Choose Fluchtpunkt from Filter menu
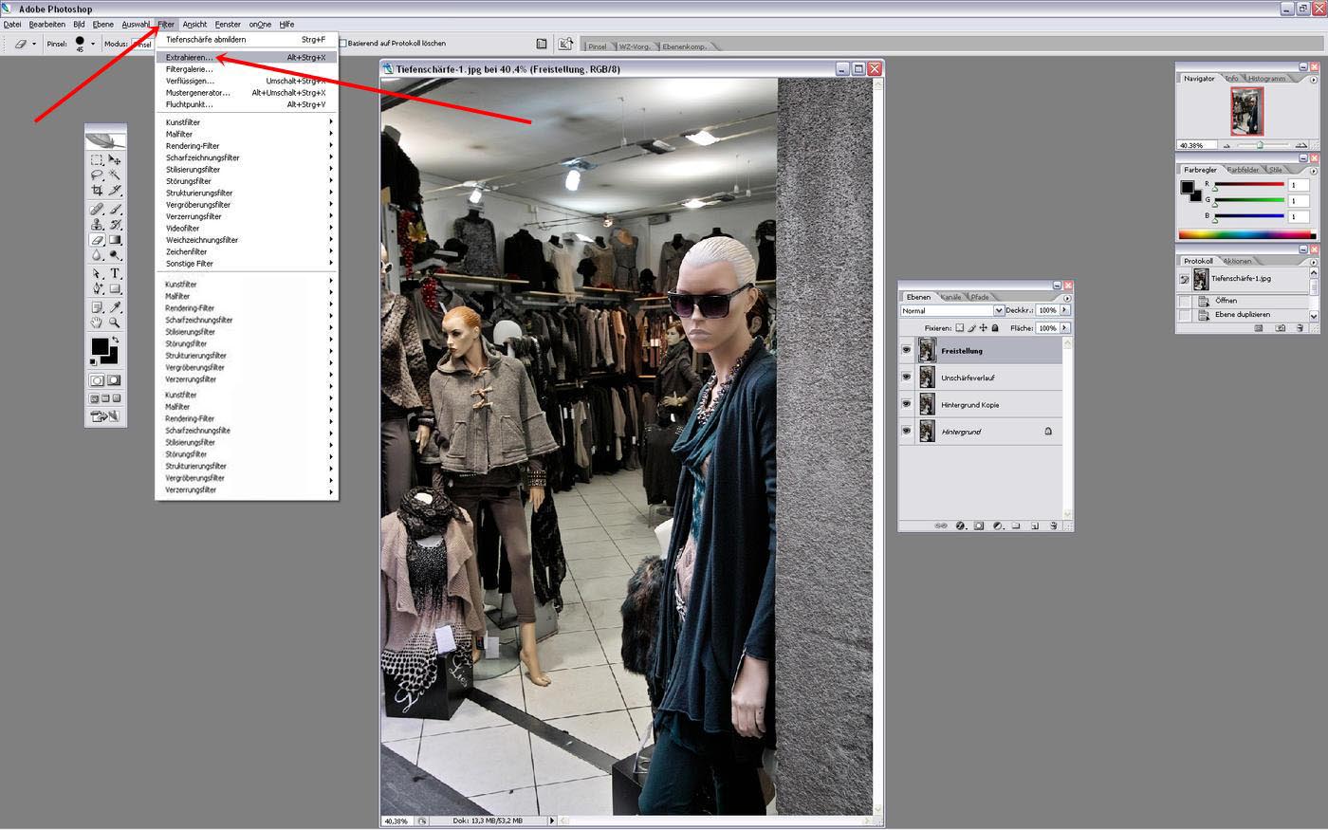Image resolution: width=1328 pixels, height=830 pixels. (248, 104)
